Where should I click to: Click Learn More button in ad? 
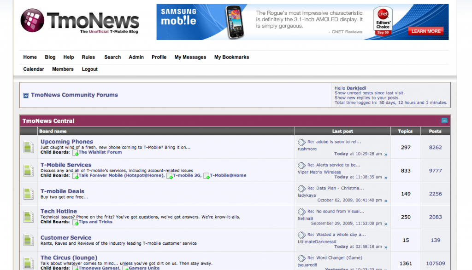(x=425, y=31)
